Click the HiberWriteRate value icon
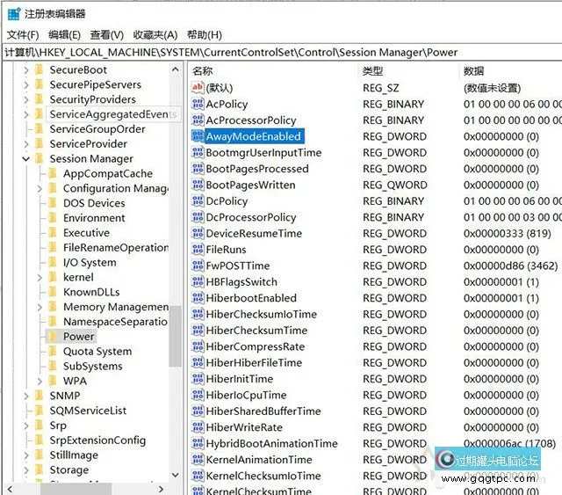 click(x=198, y=426)
